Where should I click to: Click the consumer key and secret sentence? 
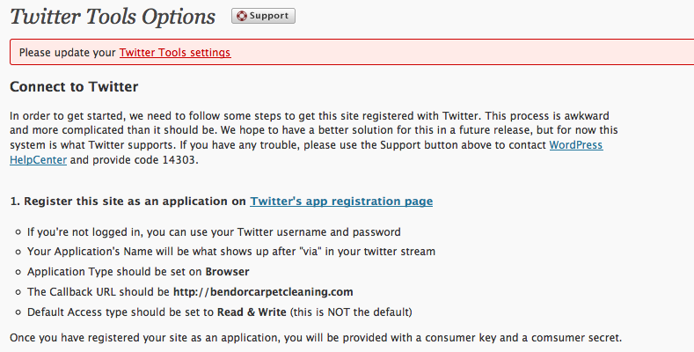pyautogui.click(x=316, y=338)
